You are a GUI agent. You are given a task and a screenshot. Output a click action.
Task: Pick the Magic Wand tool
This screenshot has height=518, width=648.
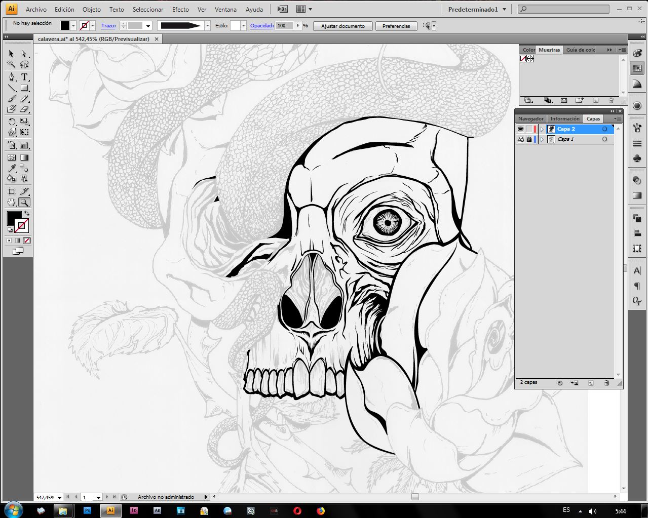tap(12, 64)
